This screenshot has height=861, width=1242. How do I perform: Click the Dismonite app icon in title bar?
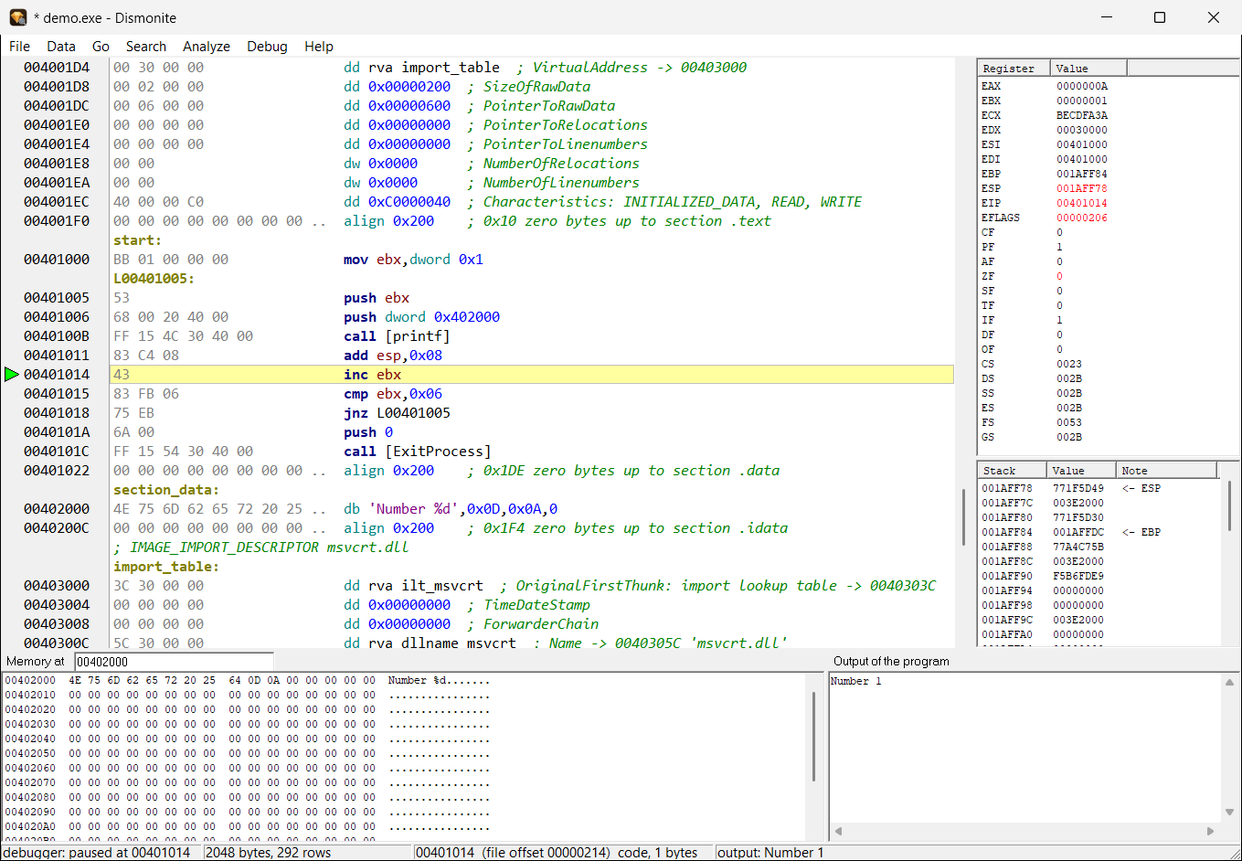point(17,17)
